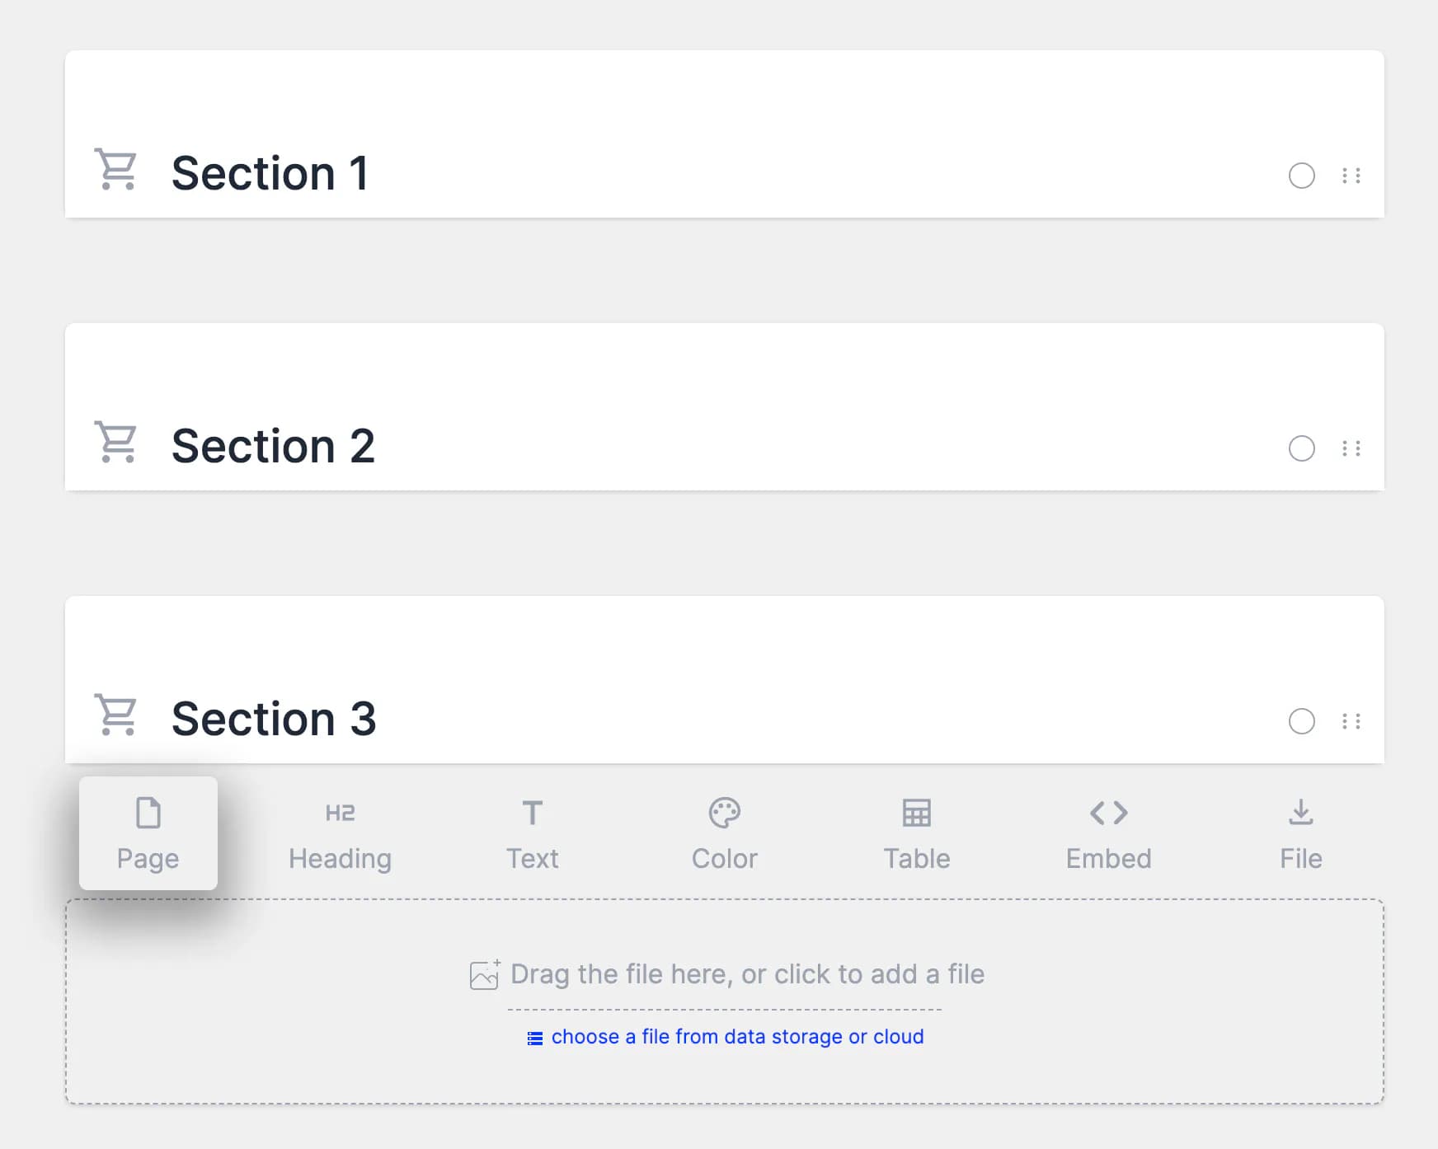Click the add-image icon in the upload area

coord(485,974)
